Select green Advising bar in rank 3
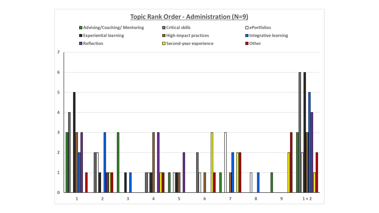The height and width of the screenshot is (213, 379). click(x=118, y=162)
